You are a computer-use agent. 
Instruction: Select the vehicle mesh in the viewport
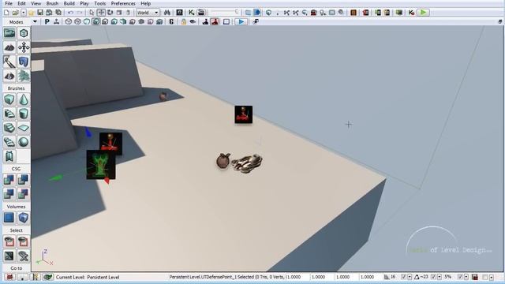click(x=247, y=163)
